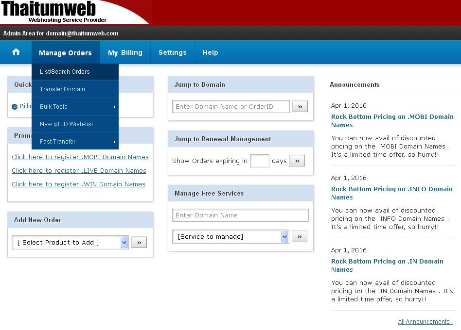Viewport: 461px width, 330px height.
Task: Click Admin Area for domain@thaitumweb.com text
Action: tap(61, 33)
